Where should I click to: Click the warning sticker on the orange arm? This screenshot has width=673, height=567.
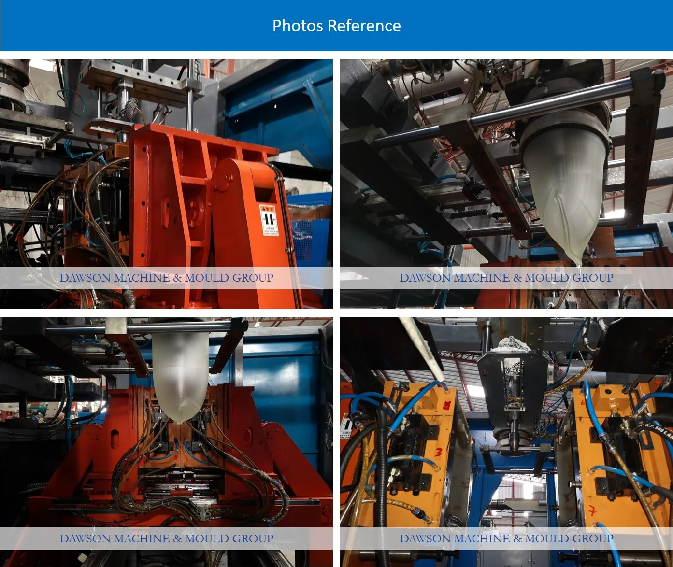coord(269,221)
